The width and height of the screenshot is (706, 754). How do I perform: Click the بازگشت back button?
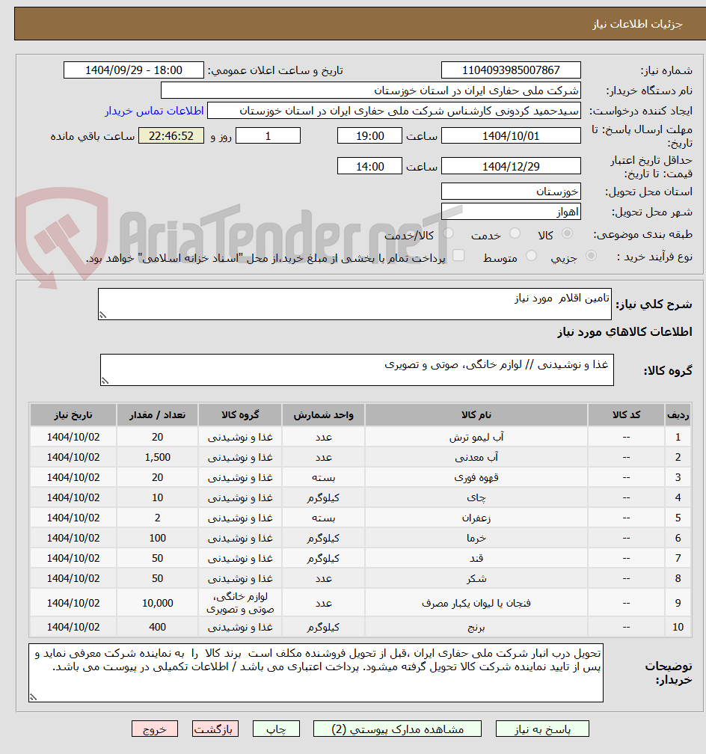pos(215,729)
